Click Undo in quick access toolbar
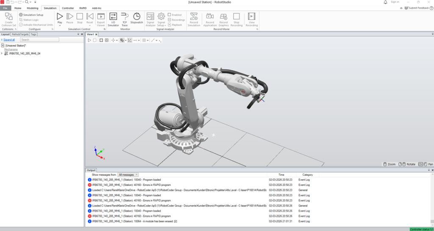The image size is (434, 231). pyautogui.click(x=12, y=2)
